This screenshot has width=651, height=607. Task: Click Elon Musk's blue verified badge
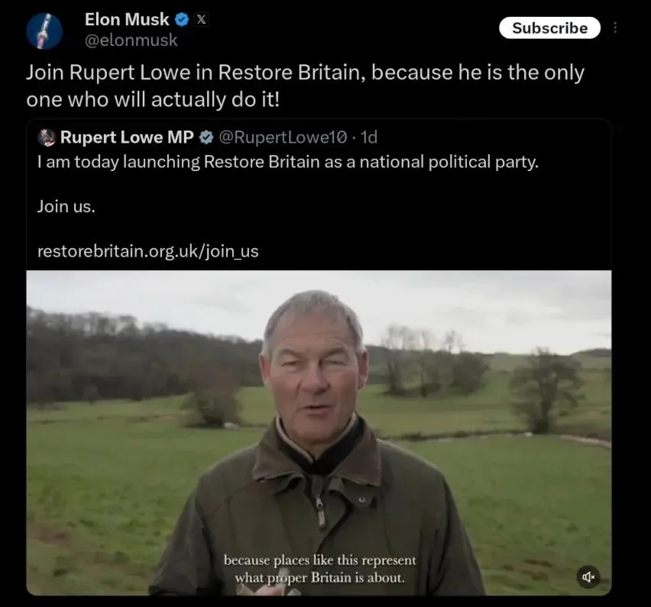point(183,20)
